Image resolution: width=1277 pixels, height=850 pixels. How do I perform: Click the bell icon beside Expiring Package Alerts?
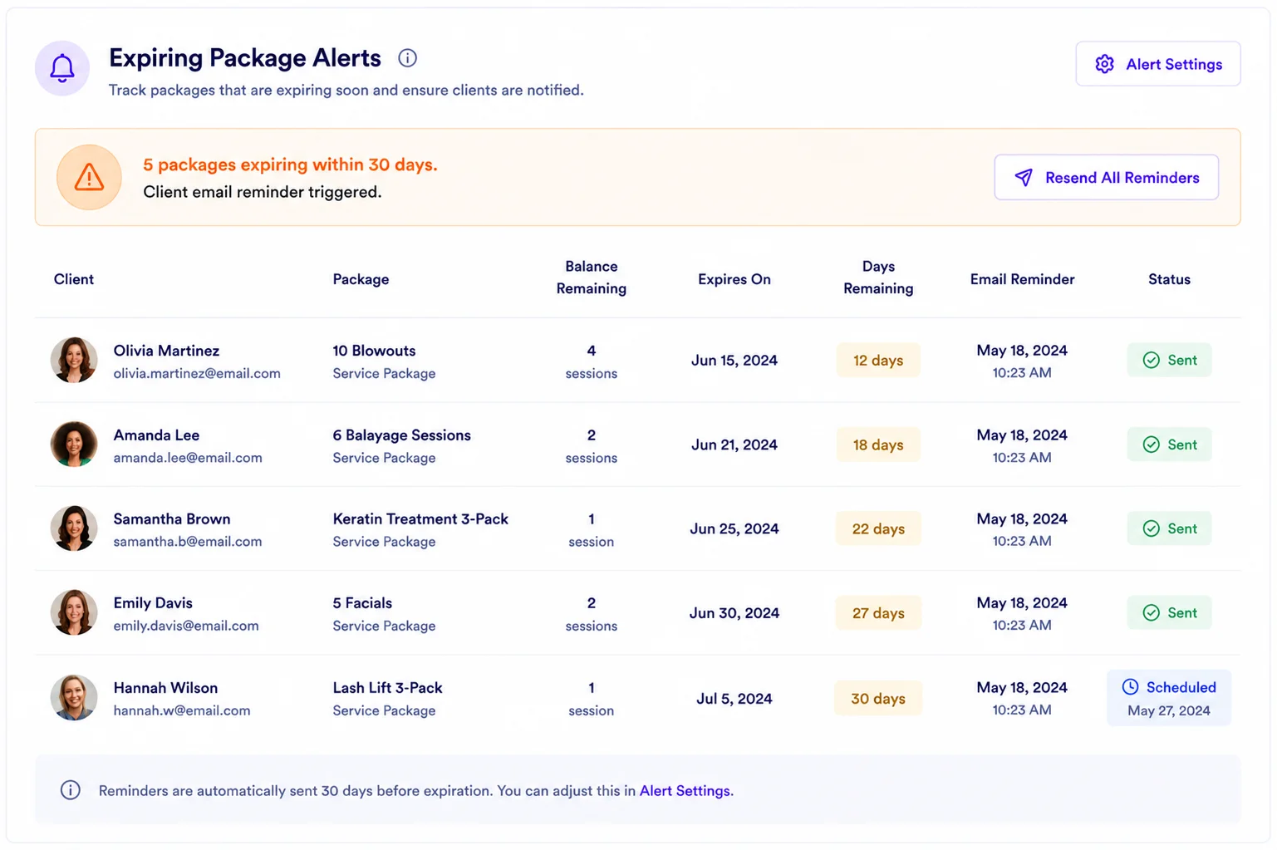pyautogui.click(x=62, y=68)
